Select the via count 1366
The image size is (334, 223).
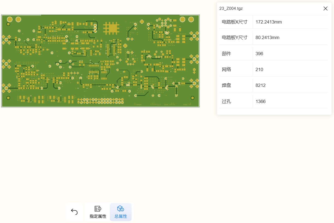260,101
